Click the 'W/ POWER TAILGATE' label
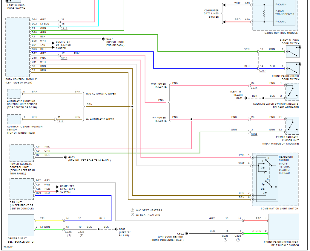 pos(159,119)
